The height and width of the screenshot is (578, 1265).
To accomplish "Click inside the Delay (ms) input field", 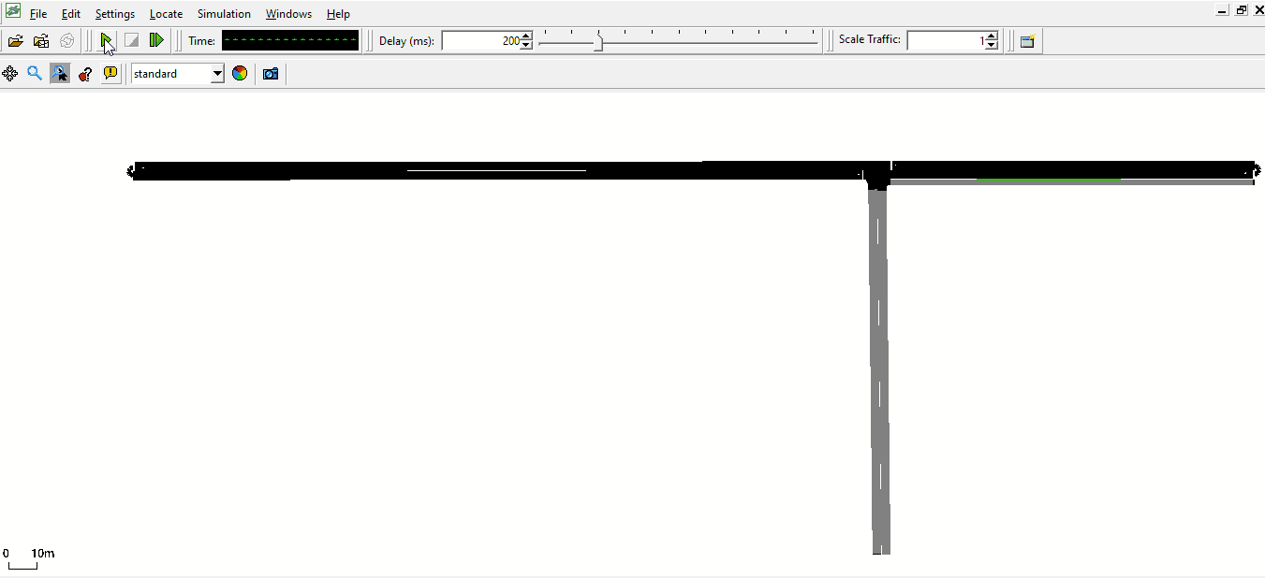I will pyautogui.click(x=479, y=41).
